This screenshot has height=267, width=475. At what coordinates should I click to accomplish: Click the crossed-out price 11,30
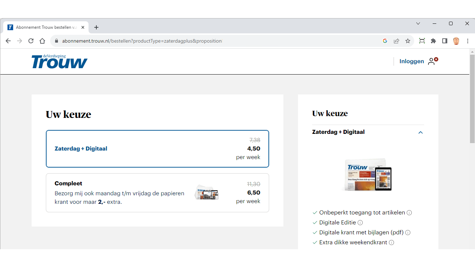tap(253, 184)
